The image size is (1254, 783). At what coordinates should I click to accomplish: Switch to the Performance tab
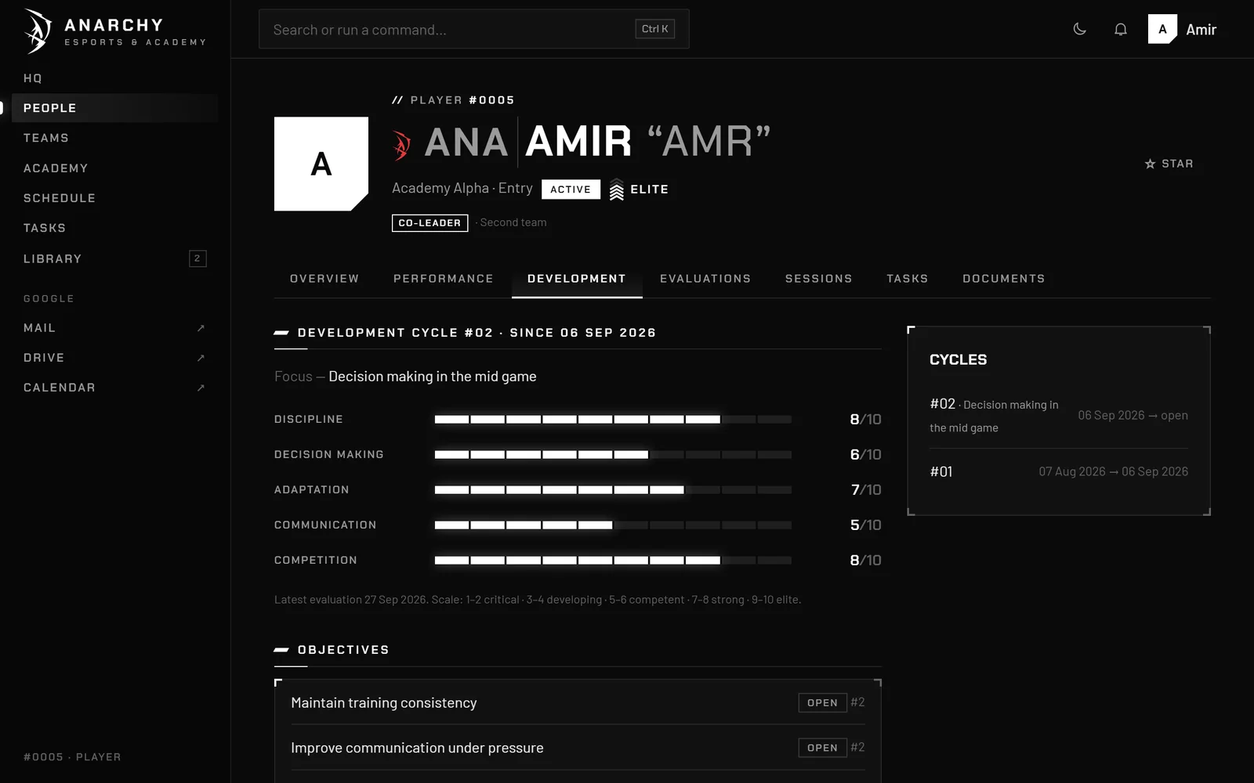point(444,279)
